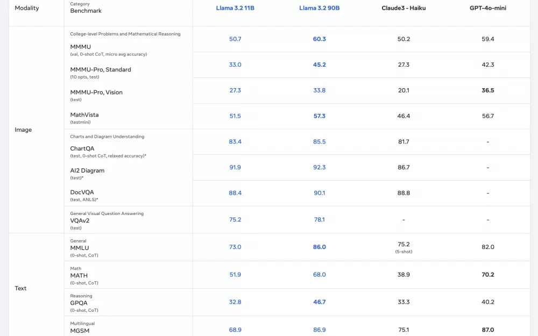Click the bold 45.2 score for MMMU-Pro, Standard
This screenshot has height=336, width=538.
(x=320, y=65)
